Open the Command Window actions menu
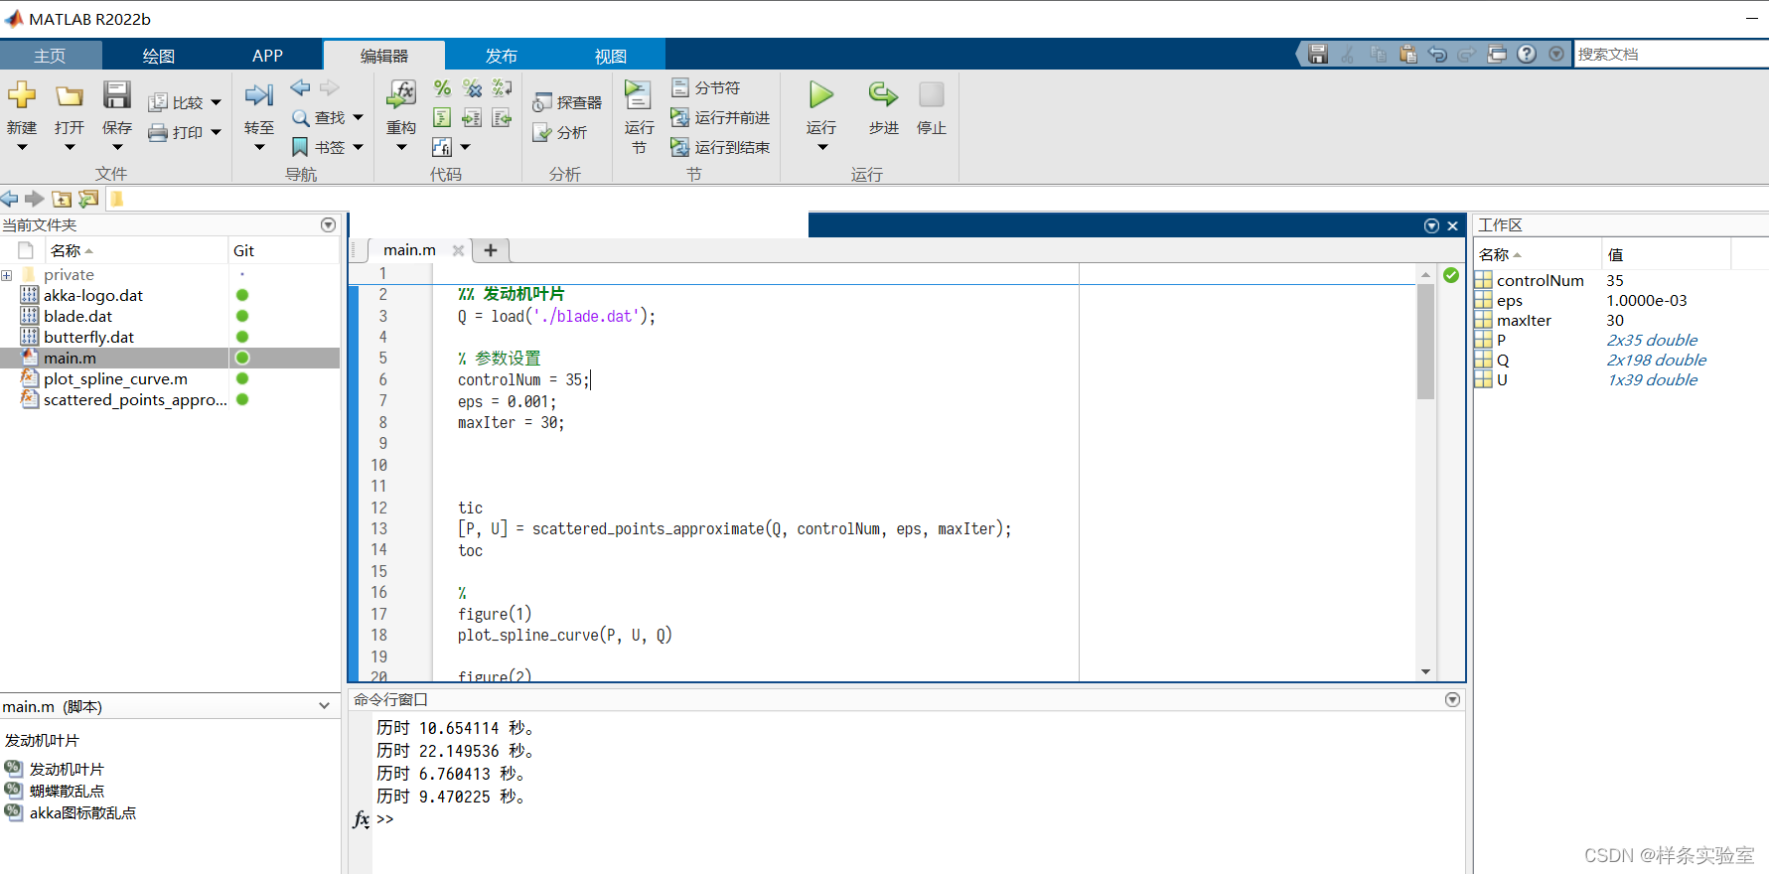 tap(1452, 700)
